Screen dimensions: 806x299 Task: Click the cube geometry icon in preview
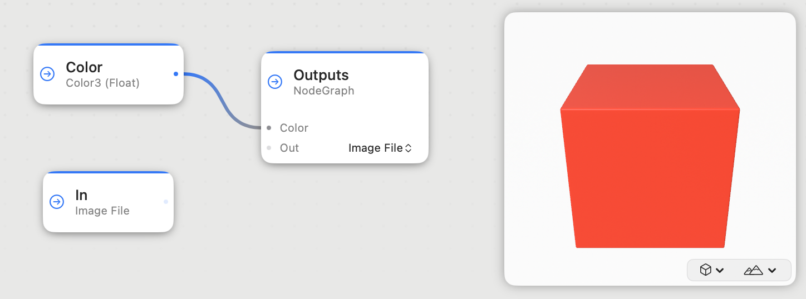click(706, 270)
